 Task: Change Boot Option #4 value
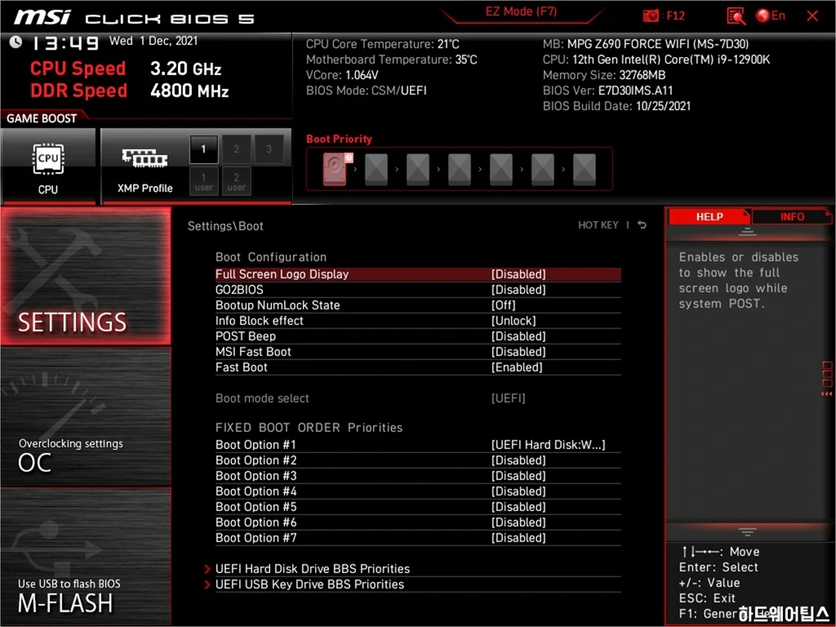pos(518,491)
